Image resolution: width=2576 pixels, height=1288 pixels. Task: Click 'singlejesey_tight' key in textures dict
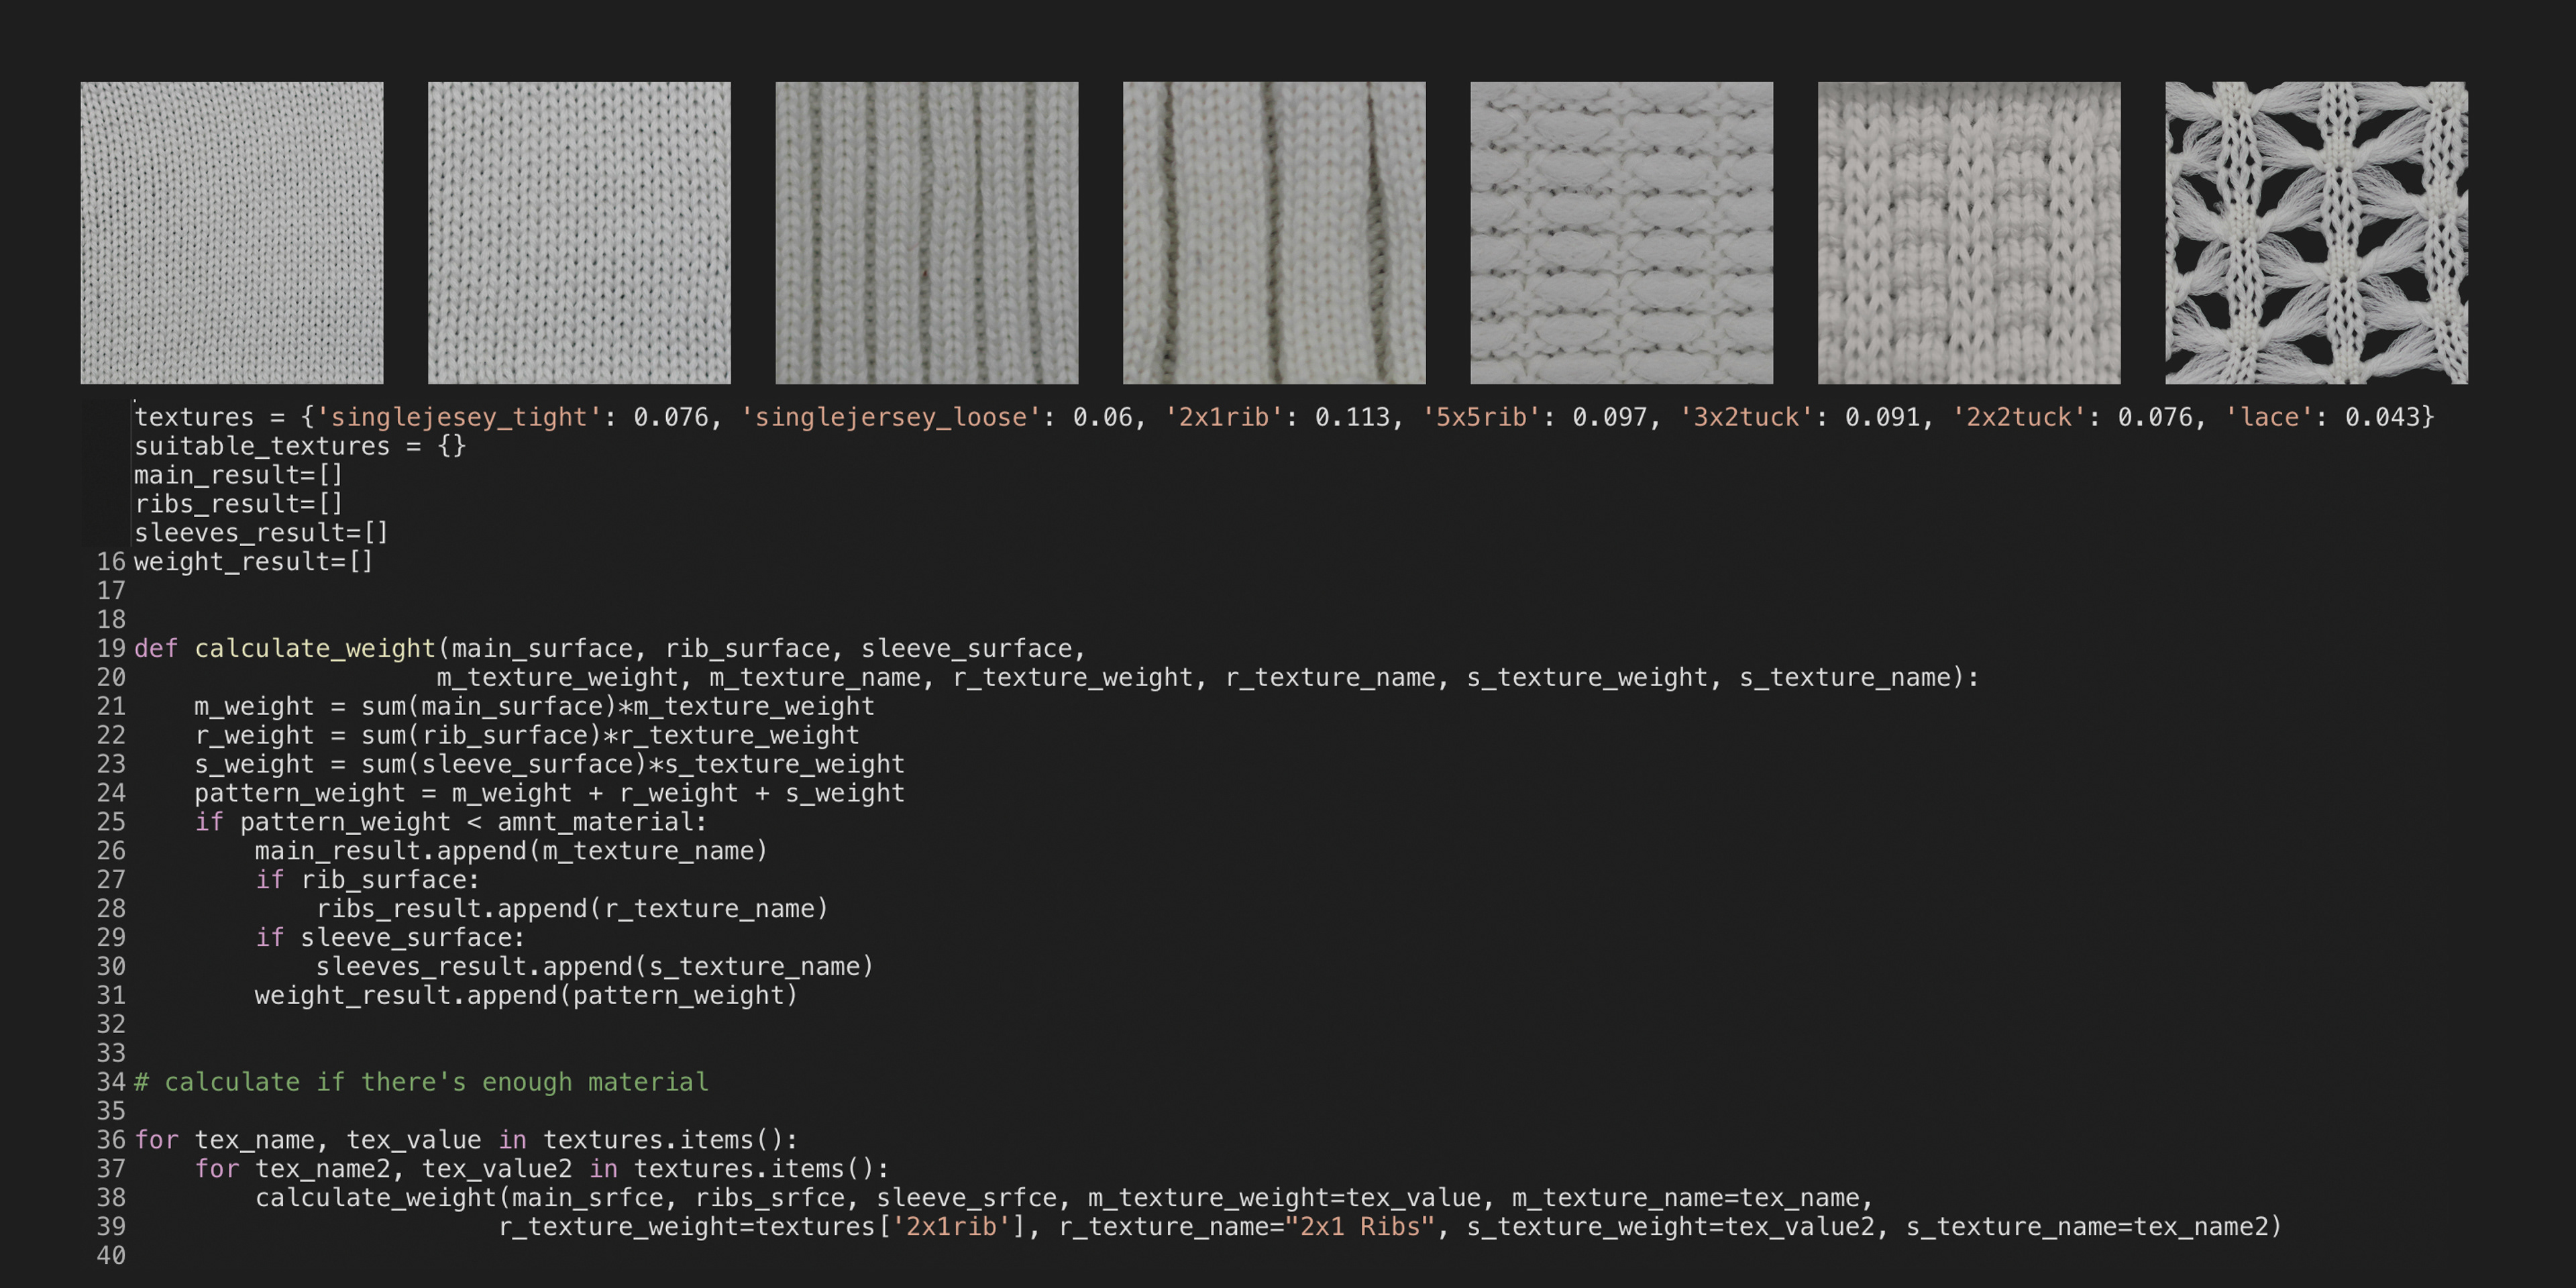[459, 417]
